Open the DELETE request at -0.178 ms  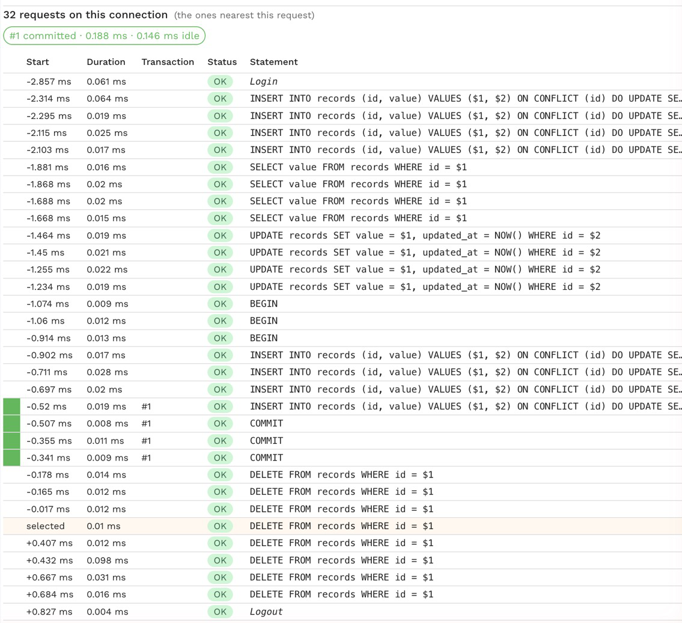pos(343,475)
